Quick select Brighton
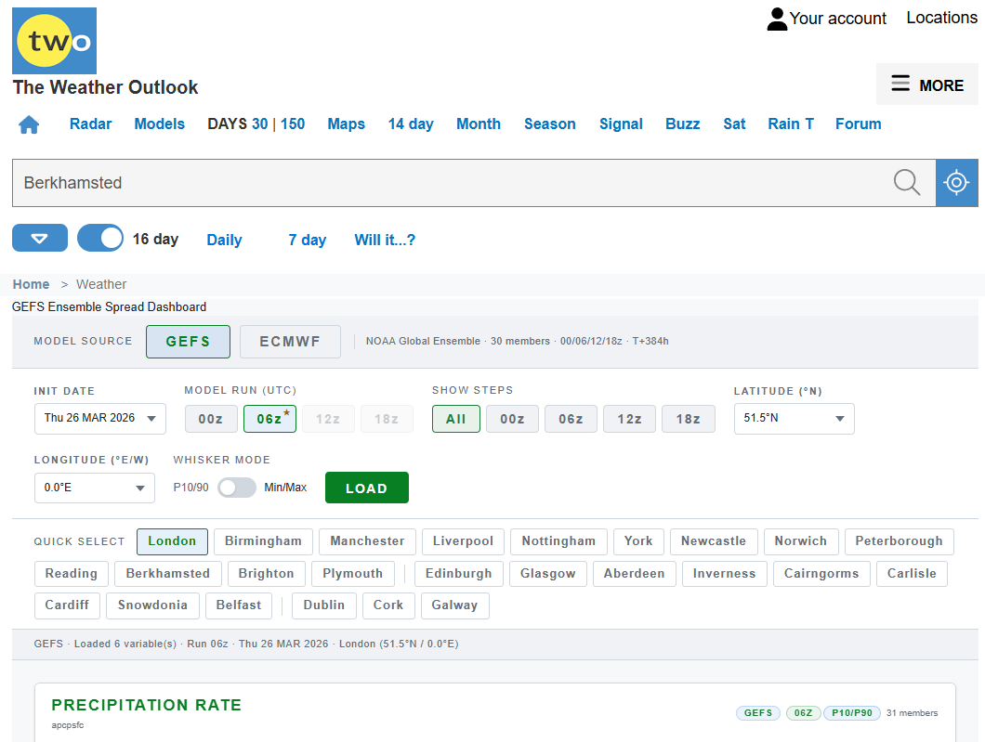Screen dimensions: 985x742 pyautogui.click(x=267, y=574)
